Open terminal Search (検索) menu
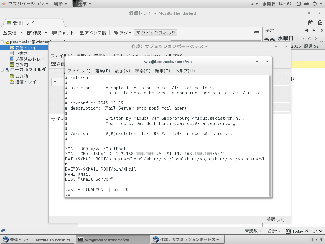325x244 pixels. point(142,71)
